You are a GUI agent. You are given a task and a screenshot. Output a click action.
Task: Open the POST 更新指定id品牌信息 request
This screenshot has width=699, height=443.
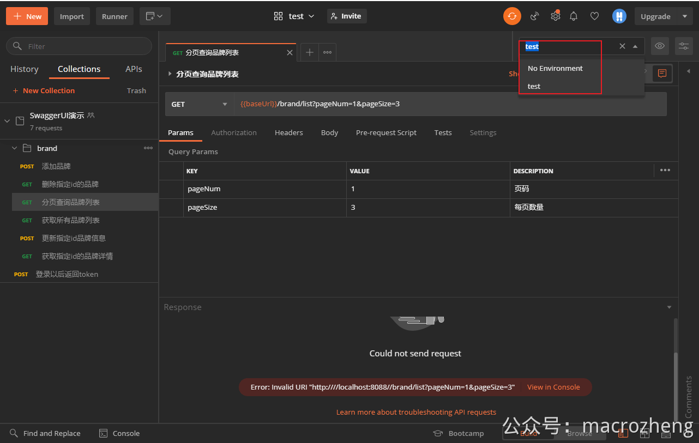(85, 238)
